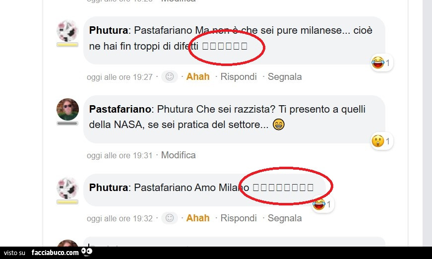Click Phutura username in first comment
This screenshot has width=432, height=259.
[x=109, y=30]
